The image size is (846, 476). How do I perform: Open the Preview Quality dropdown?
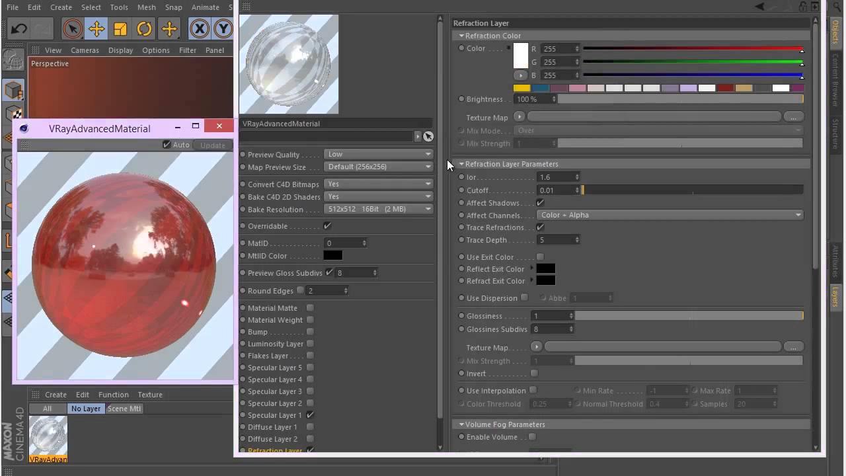(x=379, y=154)
